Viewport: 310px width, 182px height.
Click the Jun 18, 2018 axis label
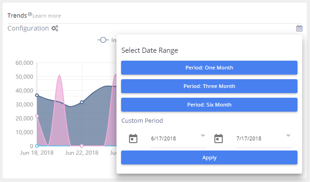click(x=37, y=153)
